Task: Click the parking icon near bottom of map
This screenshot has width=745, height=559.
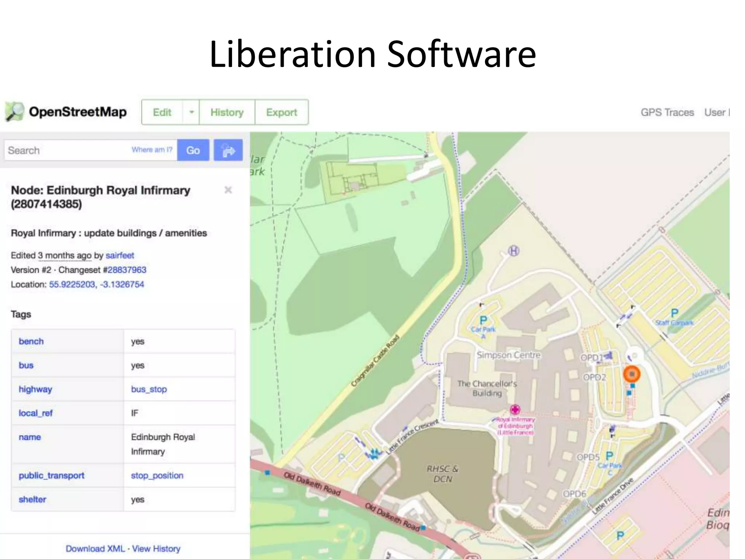Action: (620, 535)
